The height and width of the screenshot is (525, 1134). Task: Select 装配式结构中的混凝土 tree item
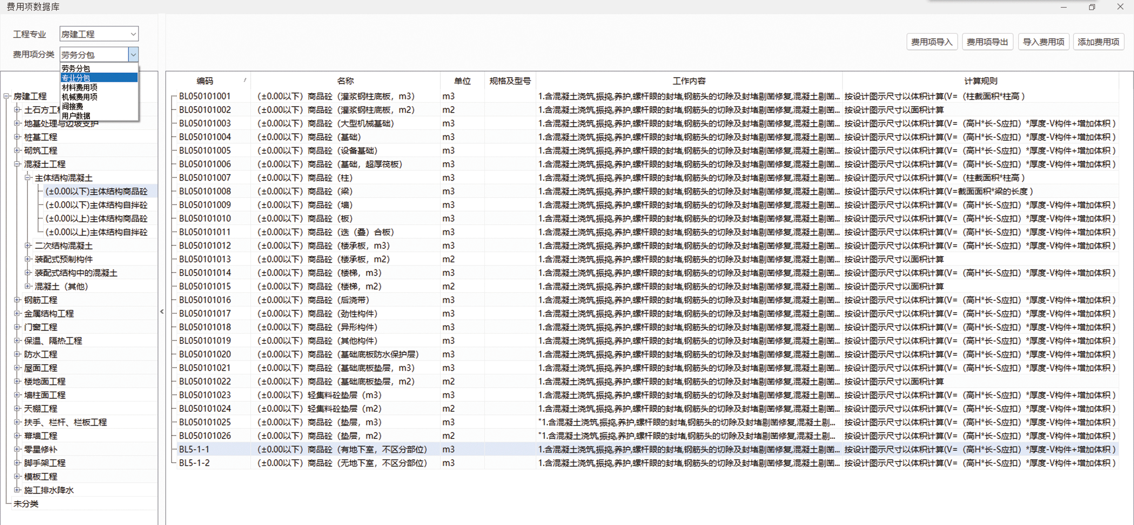coord(76,273)
